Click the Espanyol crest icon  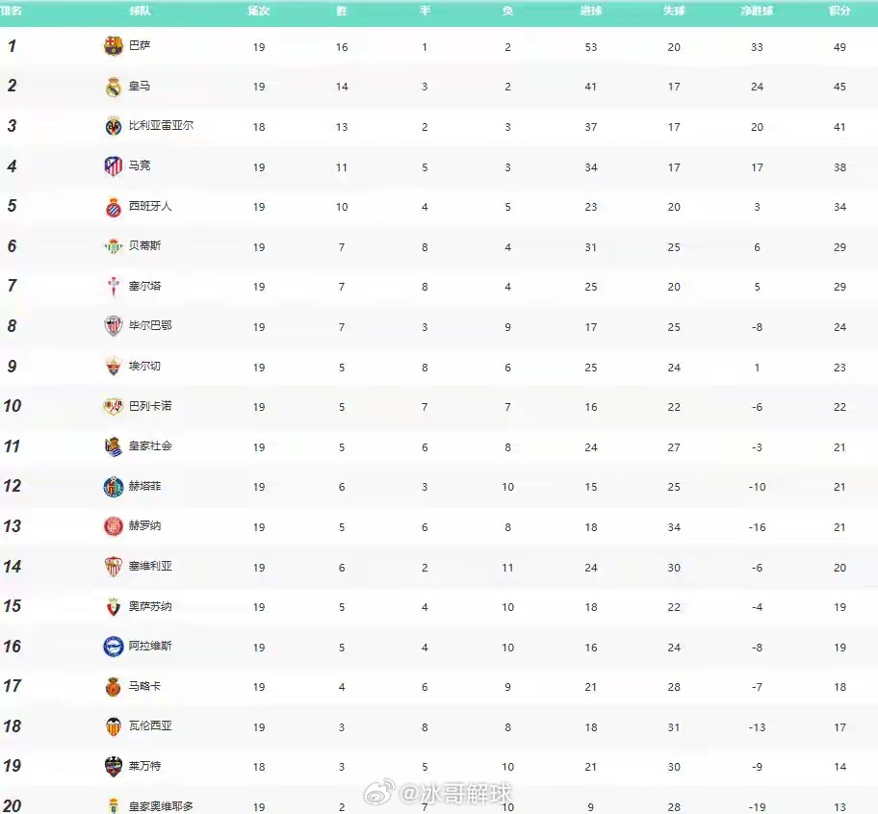113,207
